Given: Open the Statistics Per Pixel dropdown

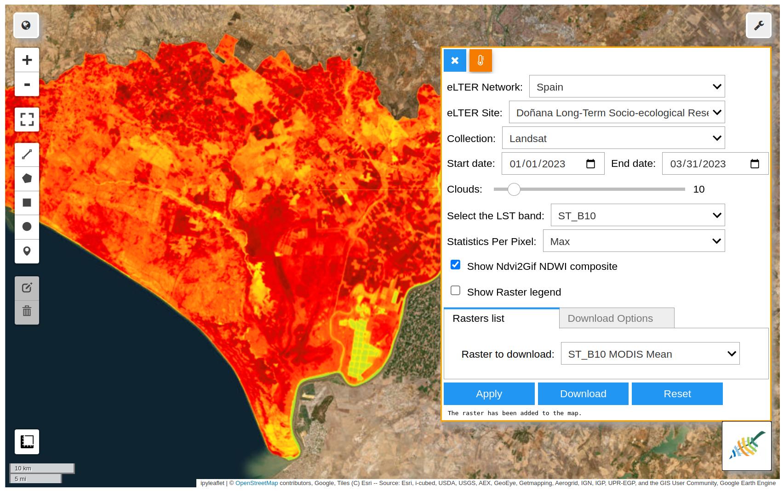Looking at the screenshot, I should [633, 241].
